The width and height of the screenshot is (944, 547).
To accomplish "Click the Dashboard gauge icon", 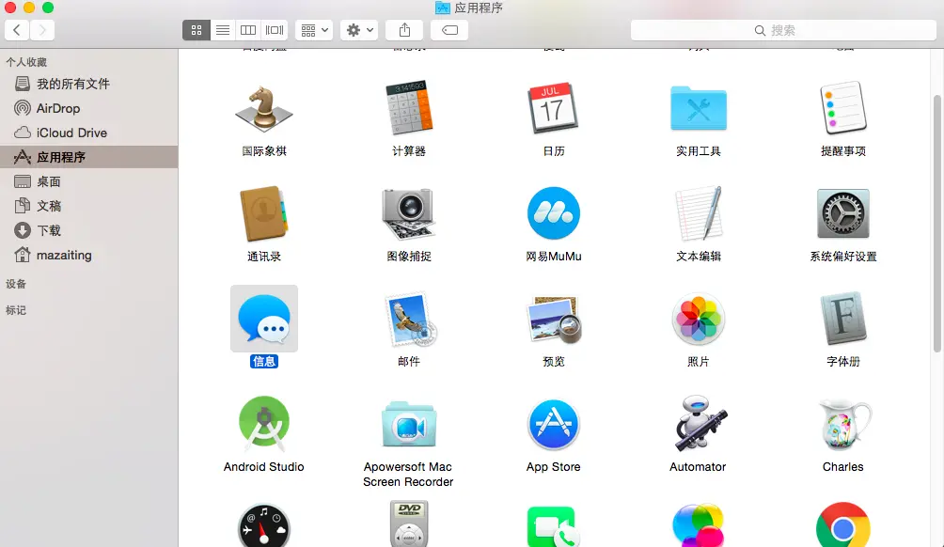I will (x=263, y=525).
